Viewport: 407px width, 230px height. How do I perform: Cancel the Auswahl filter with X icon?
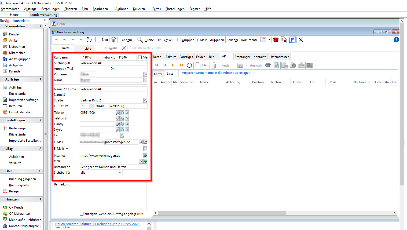(x=124, y=48)
